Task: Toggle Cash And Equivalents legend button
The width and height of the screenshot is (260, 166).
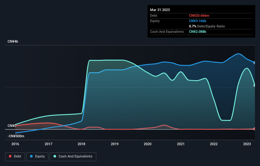Action: point(73,157)
